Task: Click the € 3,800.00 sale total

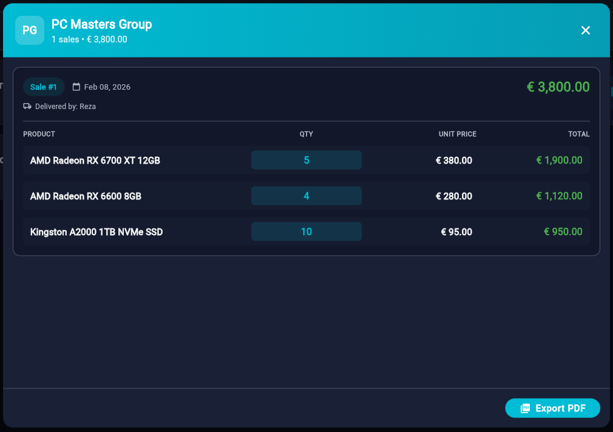Action: (x=558, y=87)
